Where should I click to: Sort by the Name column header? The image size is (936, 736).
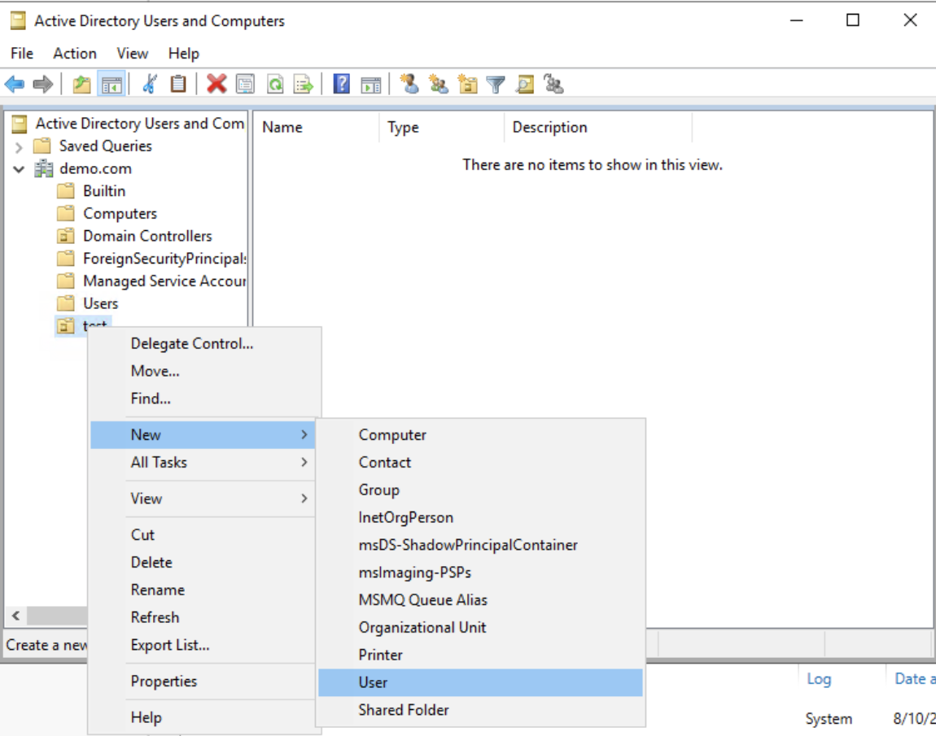tap(317, 127)
